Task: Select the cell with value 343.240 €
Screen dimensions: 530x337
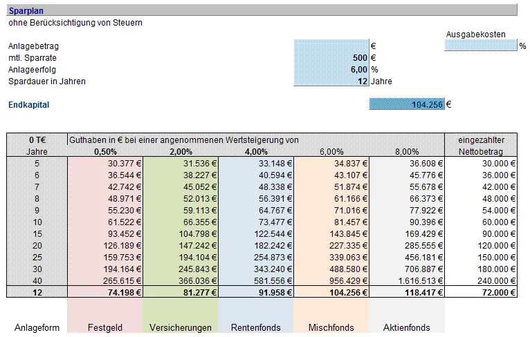Action: coord(256,269)
